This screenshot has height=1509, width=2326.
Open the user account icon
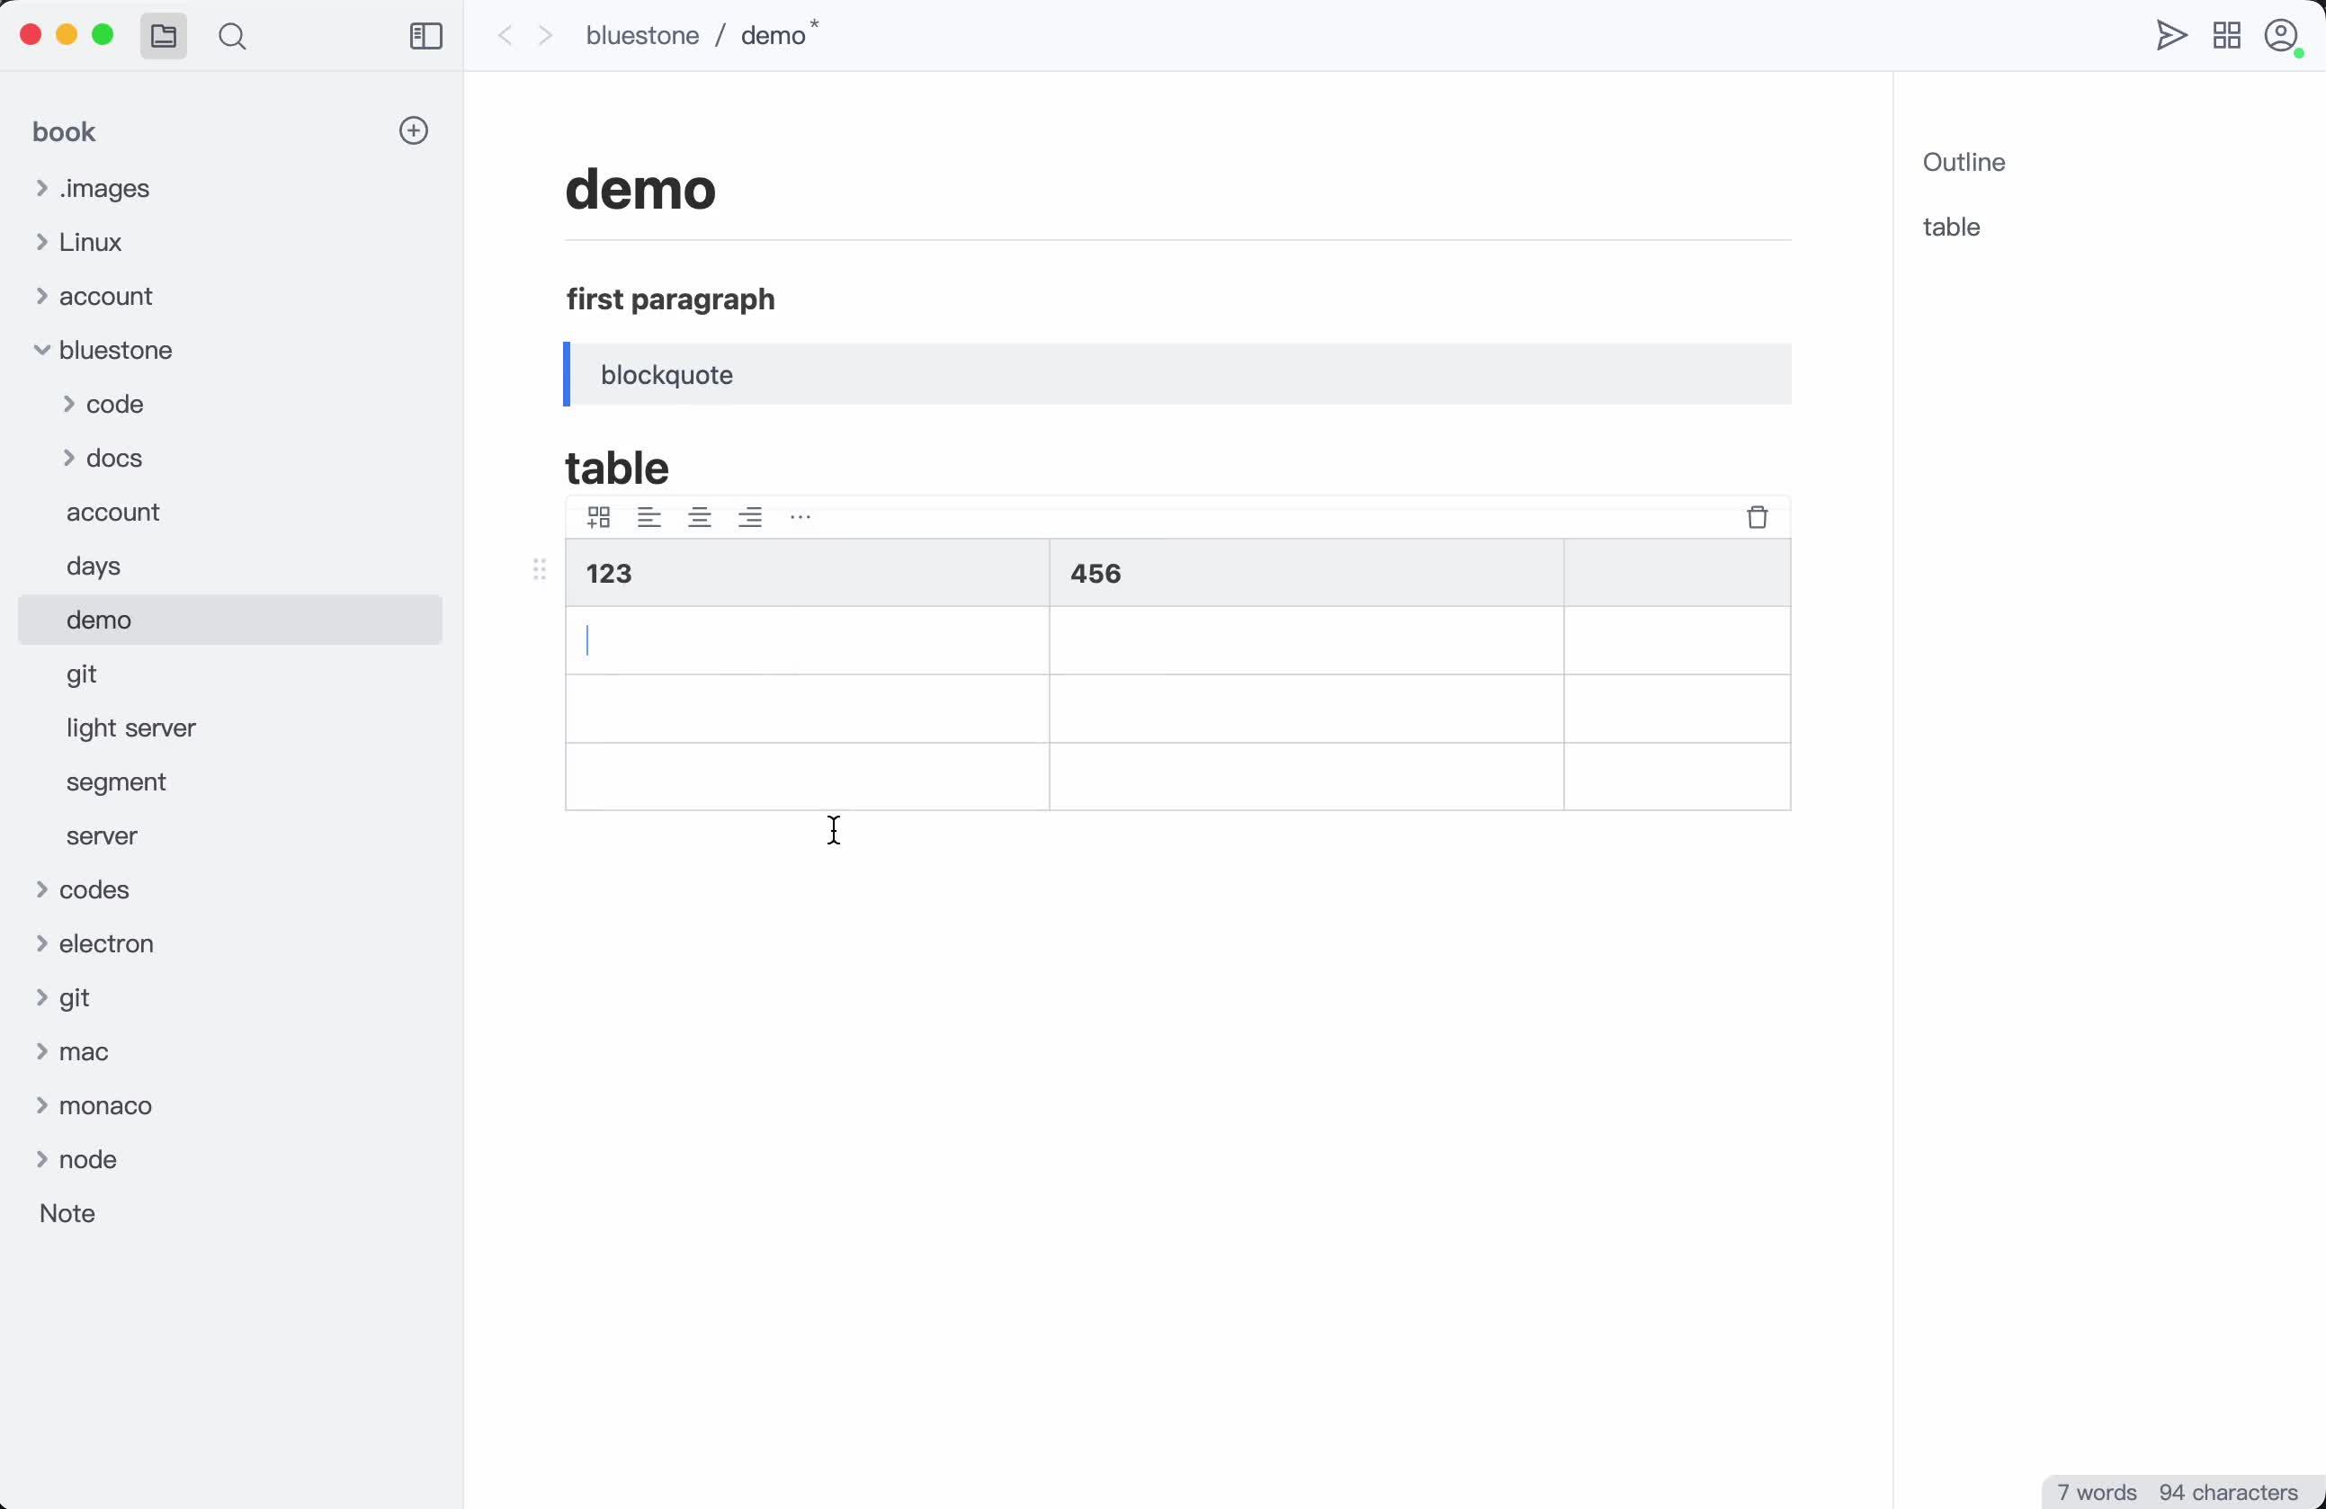coord(2281,36)
